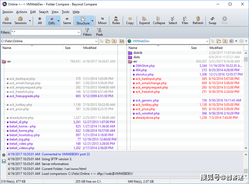Click the Peek icon
This screenshot has height=184, width=249.
(99, 32)
